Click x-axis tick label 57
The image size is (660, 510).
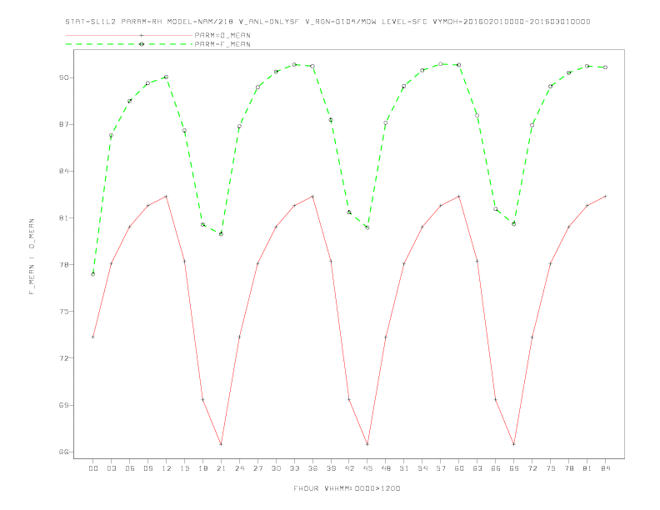click(x=441, y=468)
